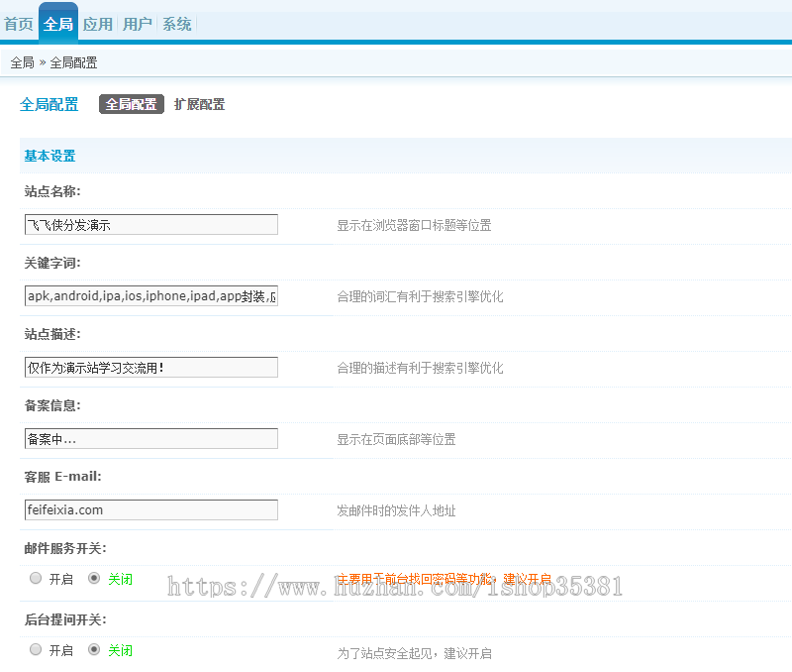Select 关闭 radio for 邮件服务开关

94,578
